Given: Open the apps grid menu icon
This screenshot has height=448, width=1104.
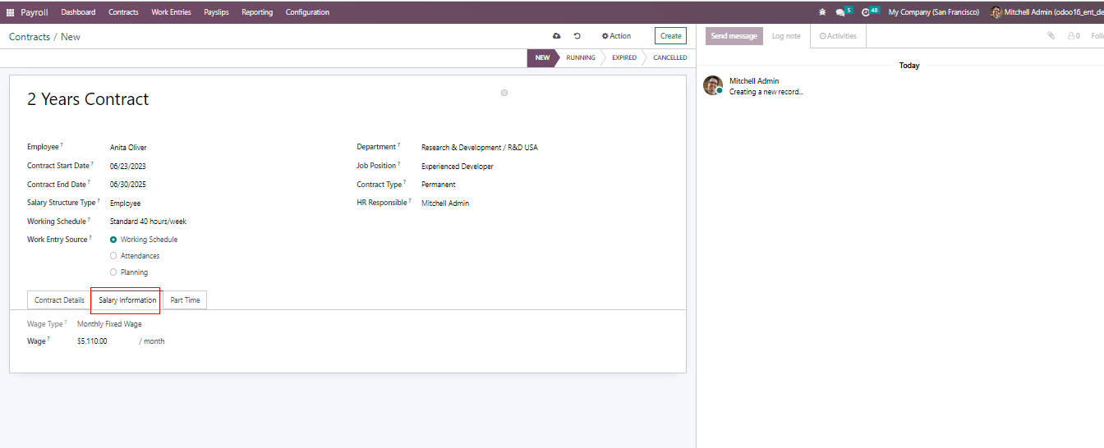Looking at the screenshot, I should (10, 12).
